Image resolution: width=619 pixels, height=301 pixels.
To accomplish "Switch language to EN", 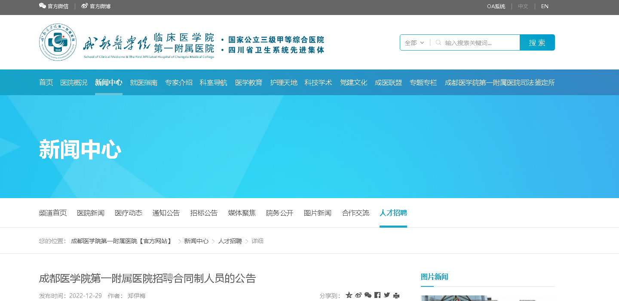I will point(545,6).
